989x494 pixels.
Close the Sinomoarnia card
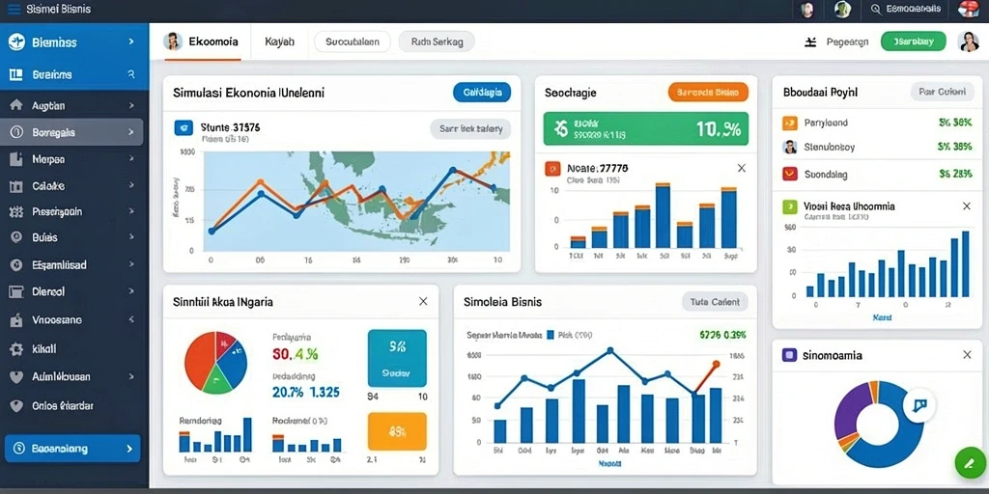(x=967, y=355)
